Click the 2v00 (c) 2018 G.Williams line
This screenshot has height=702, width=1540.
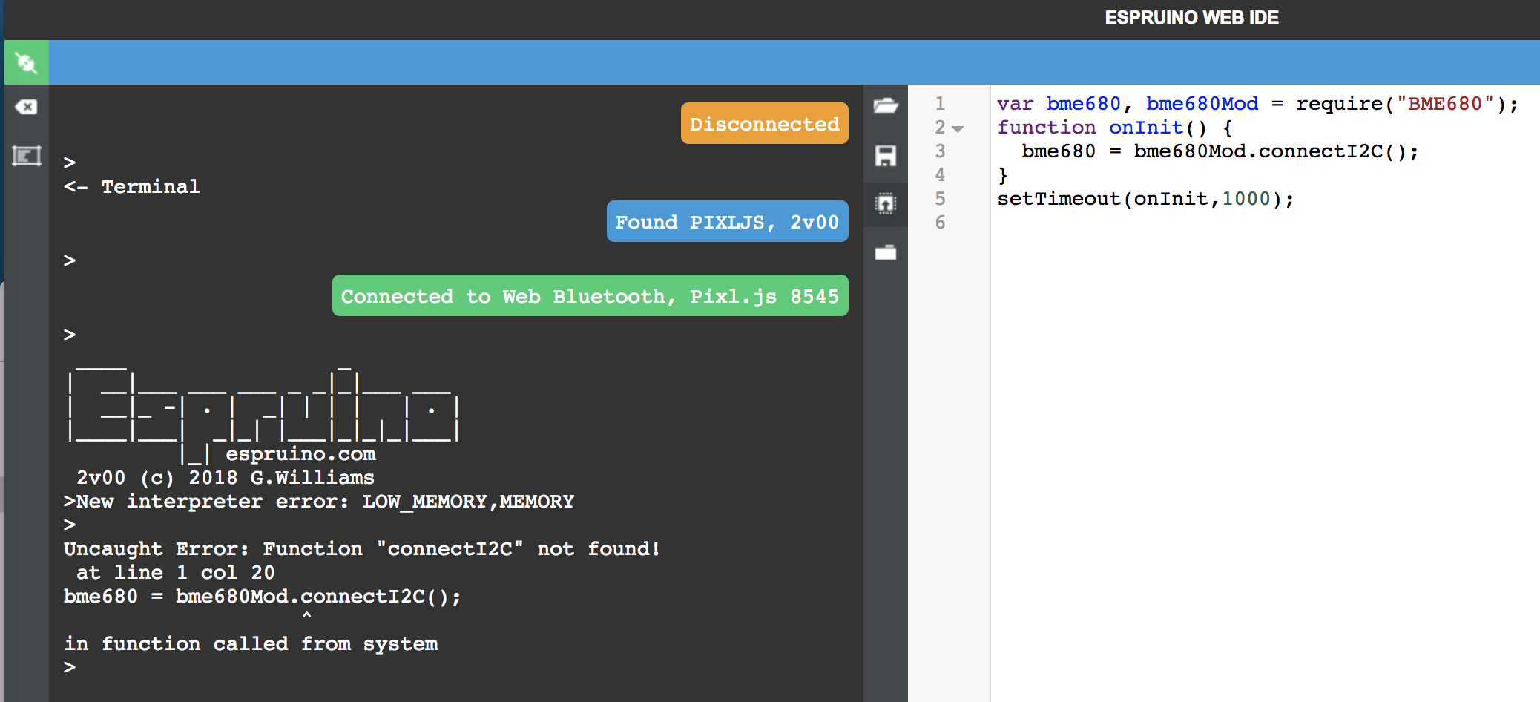coord(226,478)
